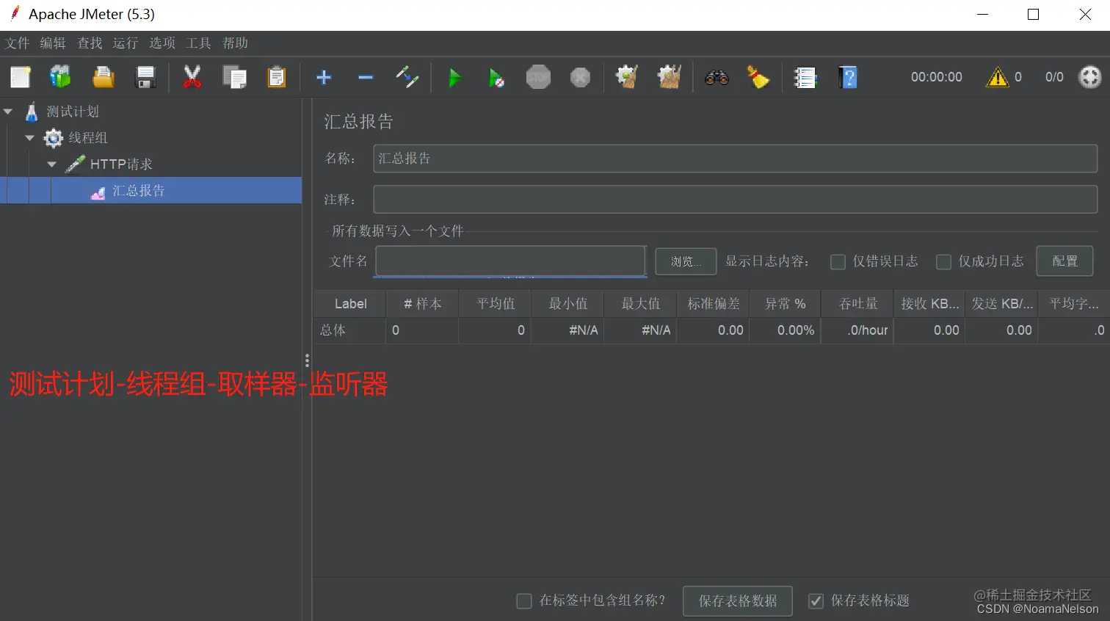Open the 运行 menu
The width and height of the screenshot is (1110, 621).
click(x=125, y=43)
